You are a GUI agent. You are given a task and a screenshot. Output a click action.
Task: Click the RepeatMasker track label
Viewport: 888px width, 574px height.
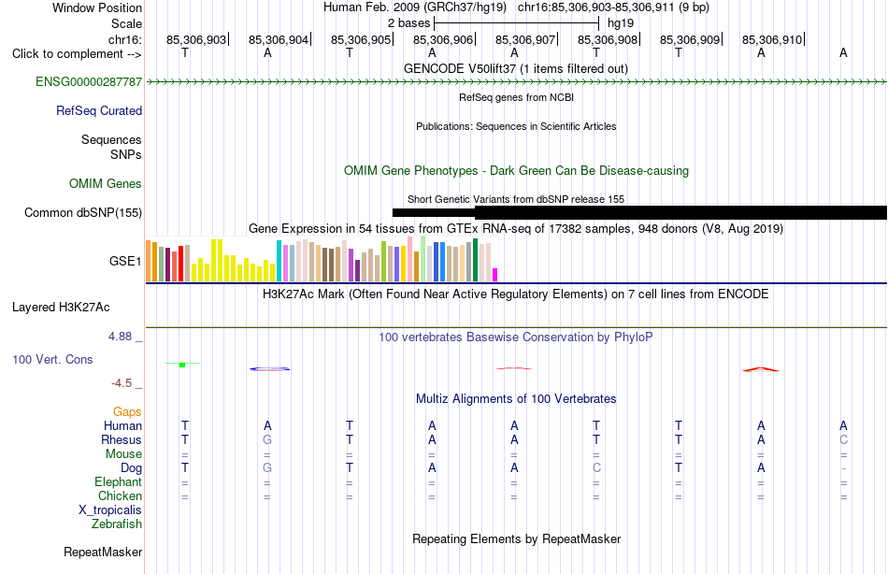[x=103, y=552]
